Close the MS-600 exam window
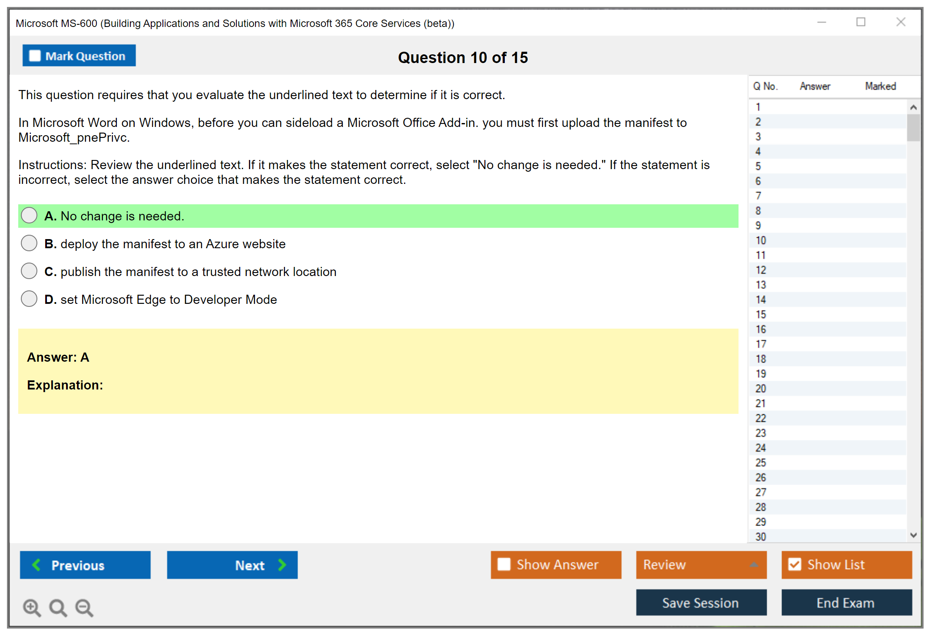This screenshot has height=639, width=934. [x=901, y=22]
